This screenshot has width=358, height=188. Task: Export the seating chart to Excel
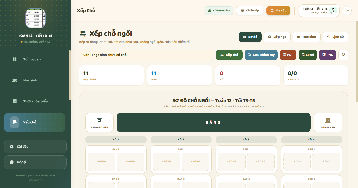point(308,55)
